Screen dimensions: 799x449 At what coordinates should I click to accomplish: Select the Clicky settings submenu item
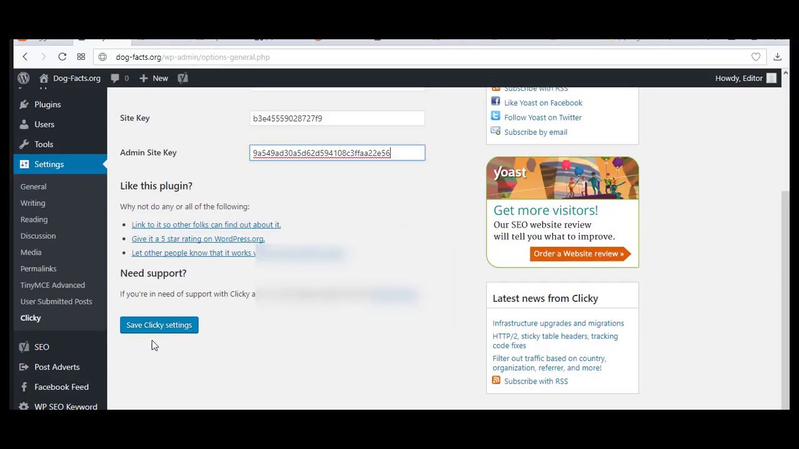(x=31, y=318)
